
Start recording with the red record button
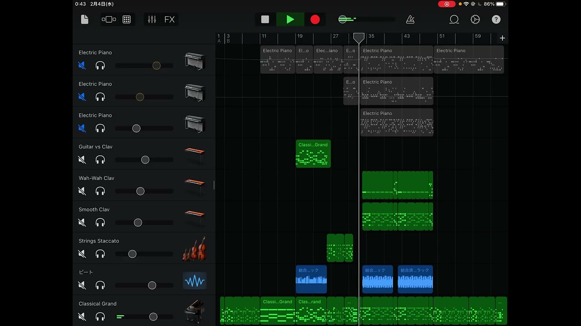coord(315,19)
